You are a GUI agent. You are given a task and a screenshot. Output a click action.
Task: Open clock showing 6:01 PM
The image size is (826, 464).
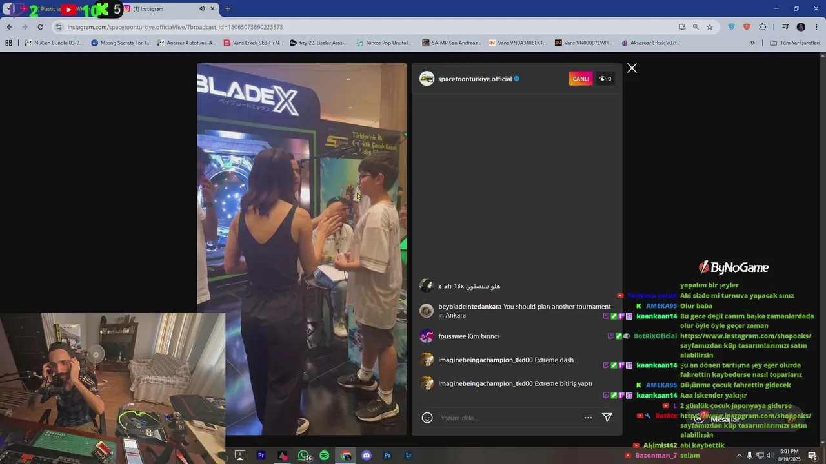789,456
